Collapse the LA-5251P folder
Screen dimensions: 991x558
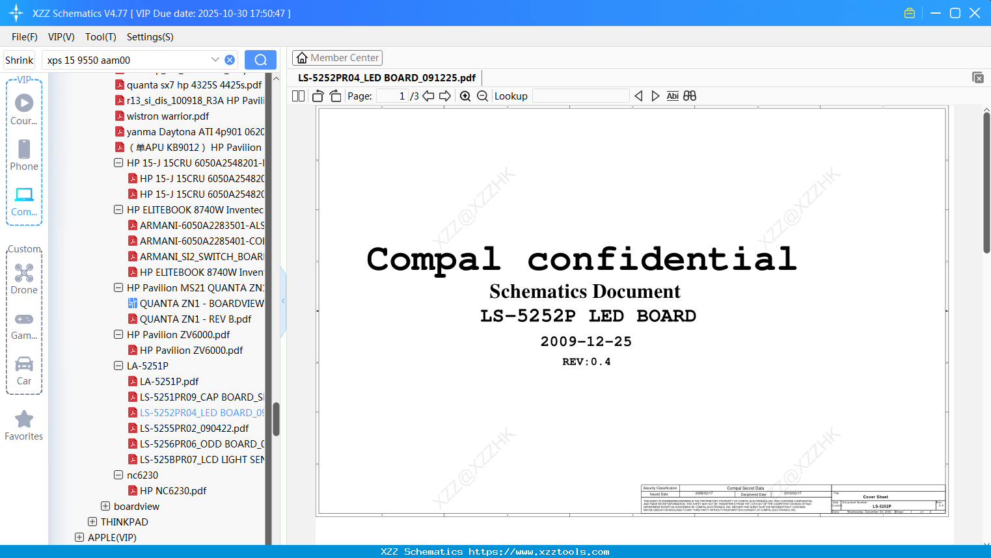[x=118, y=365]
